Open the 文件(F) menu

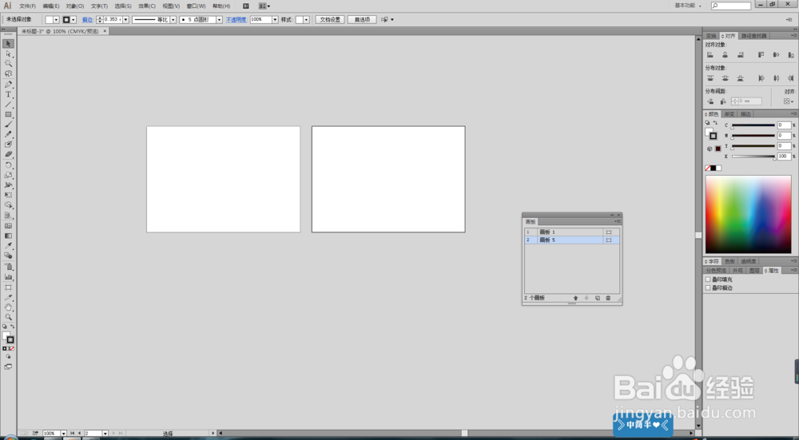click(x=27, y=6)
